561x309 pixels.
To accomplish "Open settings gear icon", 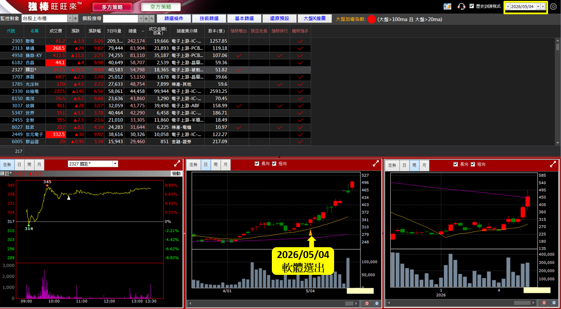I will pos(553,7).
